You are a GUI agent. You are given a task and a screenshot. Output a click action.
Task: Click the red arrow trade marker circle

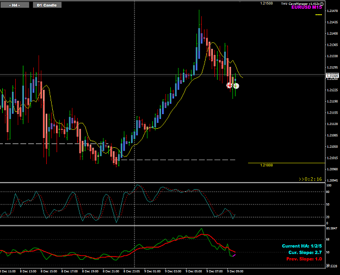pyautogui.click(x=229, y=85)
